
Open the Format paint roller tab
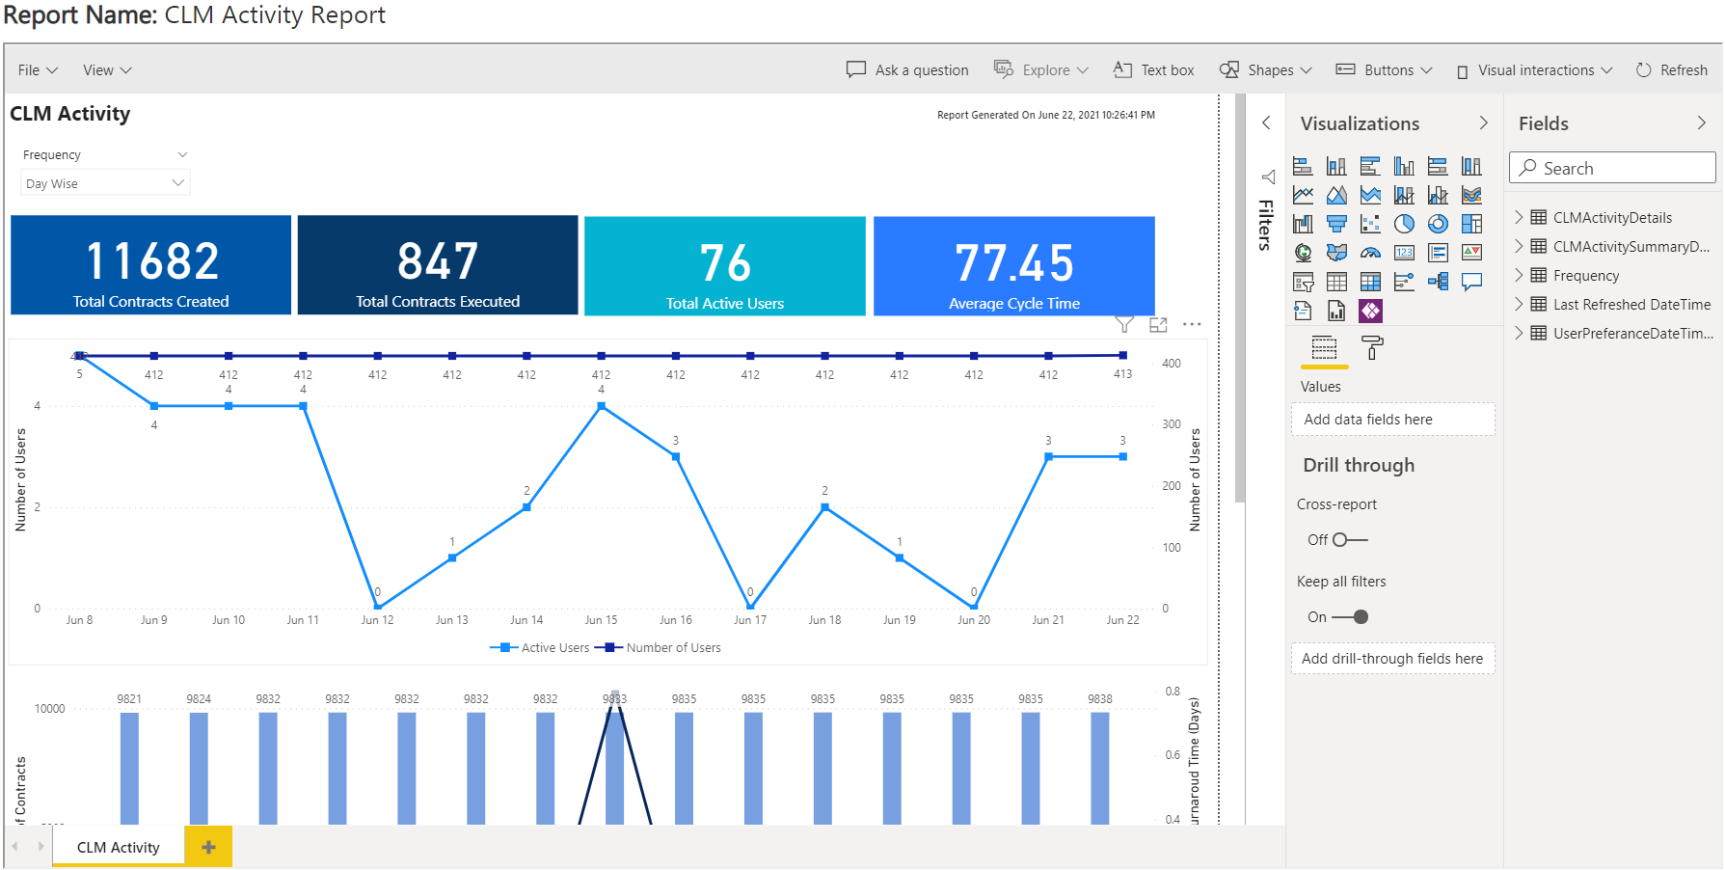click(1372, 348)
